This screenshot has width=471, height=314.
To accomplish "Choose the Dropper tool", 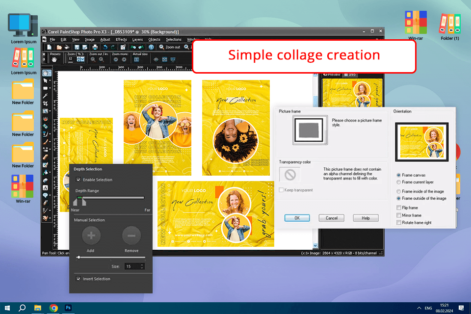I will [45, 96].
